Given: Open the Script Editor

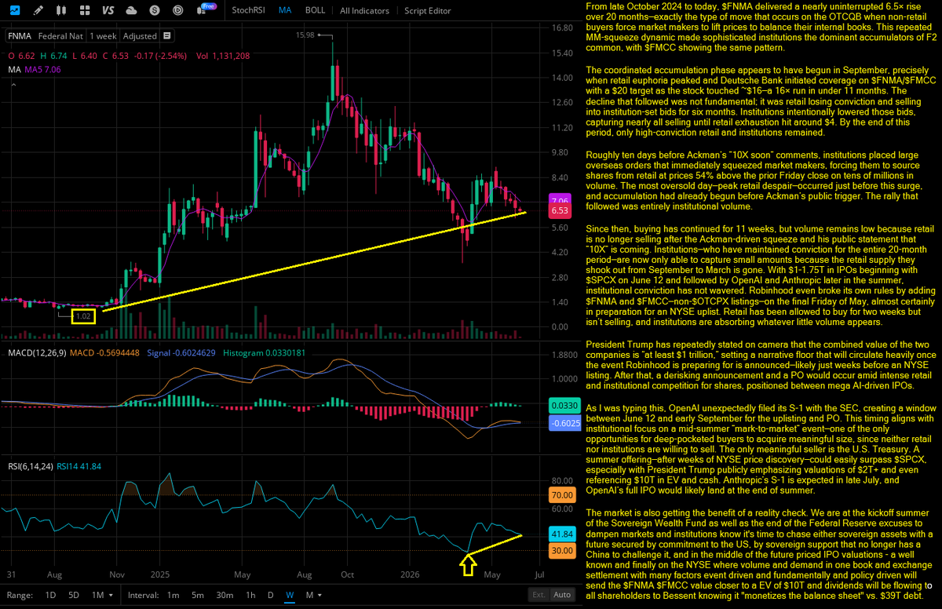Looking at the screenshot, I should 428,10.
